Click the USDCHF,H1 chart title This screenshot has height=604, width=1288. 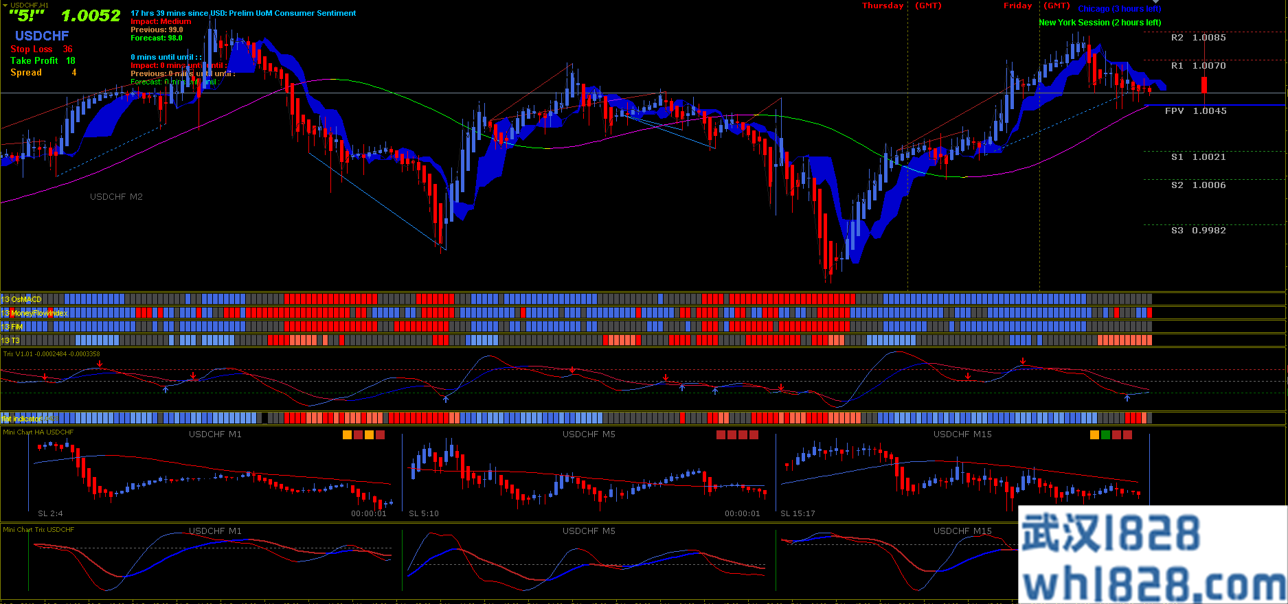tap(30, 5)
